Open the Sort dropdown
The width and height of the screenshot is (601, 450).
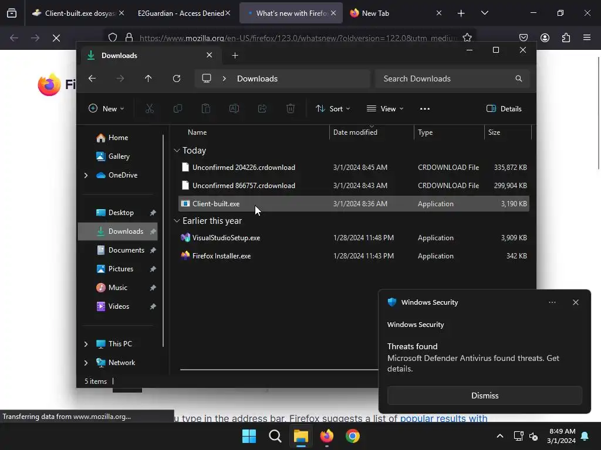pyautogui.click(x=333, y=108)
